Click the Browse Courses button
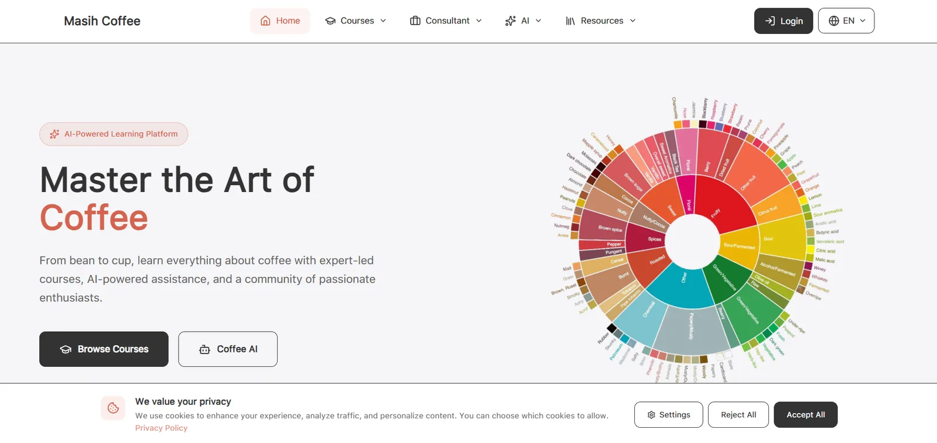Image resolution: width=937 pixels, height=443 pixels. tap(104, 349)
